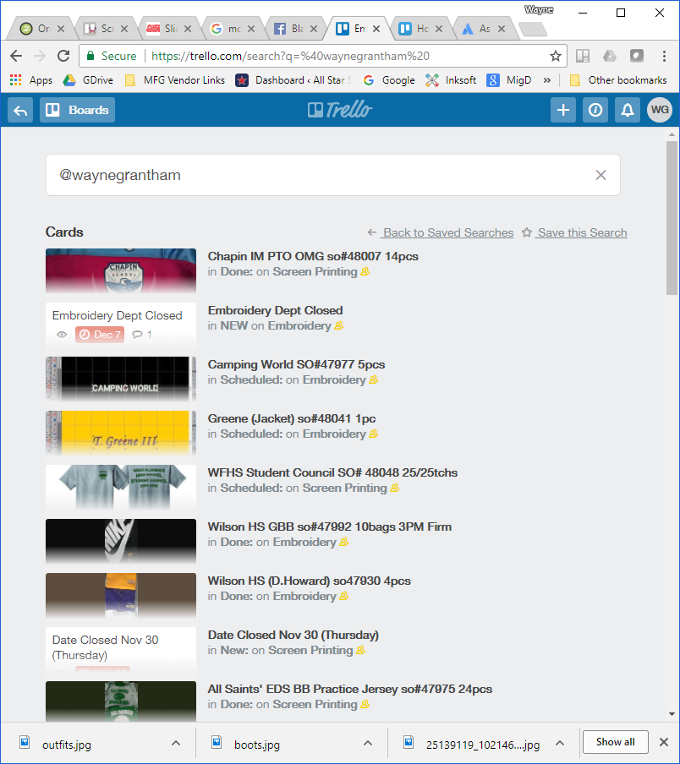680x764 pixels.
Task: Go Back to Saved Searches
Action: [440, 233]
